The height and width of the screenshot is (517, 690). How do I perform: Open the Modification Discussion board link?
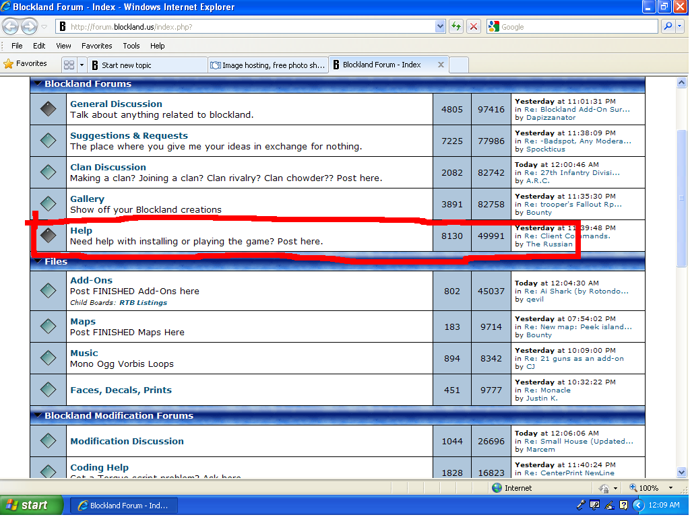pos(127,441)
